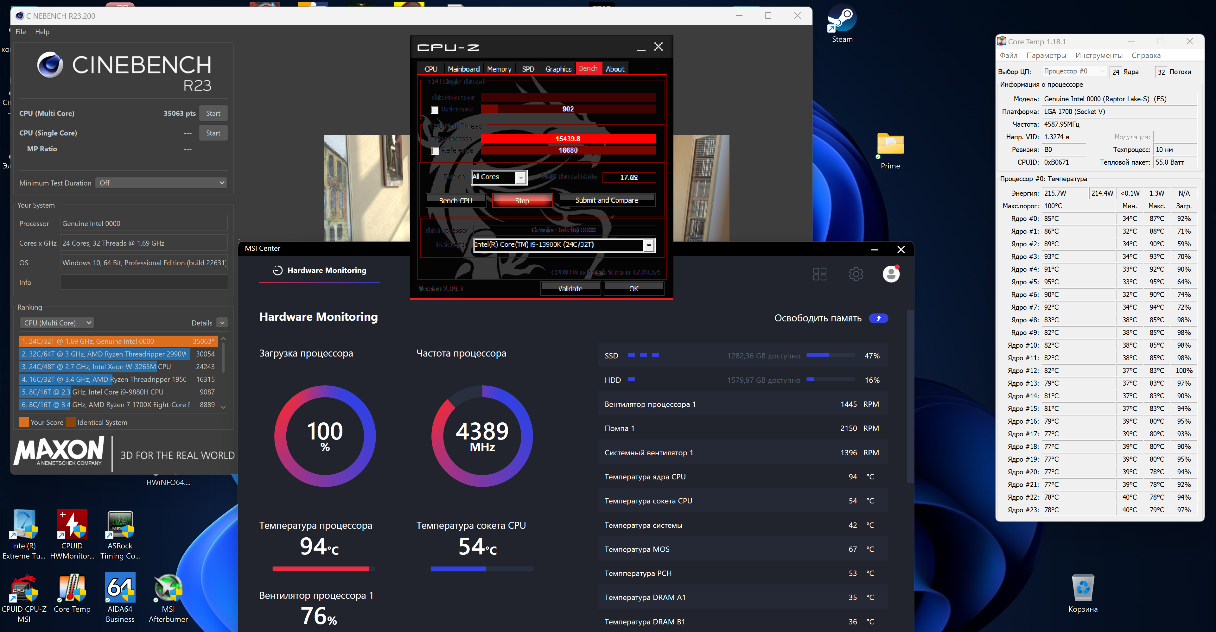Open the CPU-Z reference processor dropdown
The width and height of the screenshot is (1216, 632).
(x=649, y=245)
